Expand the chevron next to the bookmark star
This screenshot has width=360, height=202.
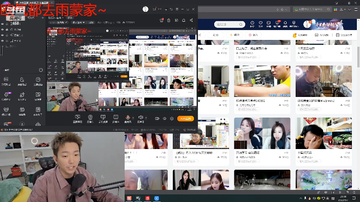286,9
